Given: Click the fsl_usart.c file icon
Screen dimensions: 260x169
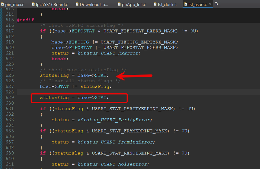Looking at the screenshot, I should (x=186, y=4).
